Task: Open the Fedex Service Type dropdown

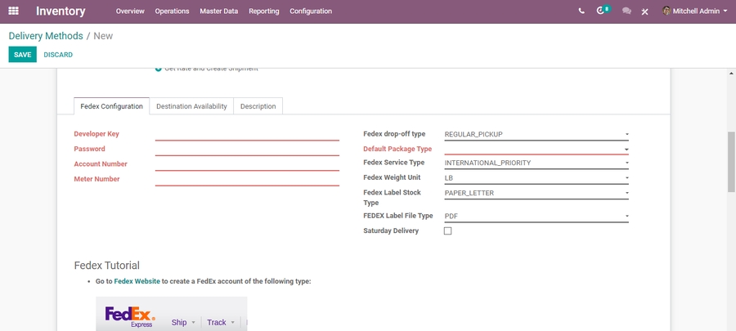Action: tap(536, 163)
